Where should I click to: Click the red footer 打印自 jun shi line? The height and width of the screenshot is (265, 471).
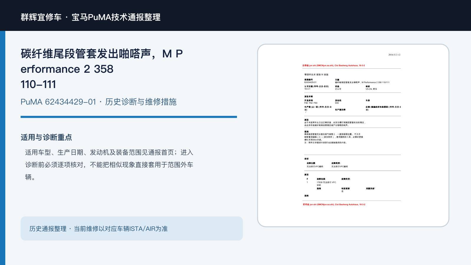pyautogui.click(x=334, y=204)
